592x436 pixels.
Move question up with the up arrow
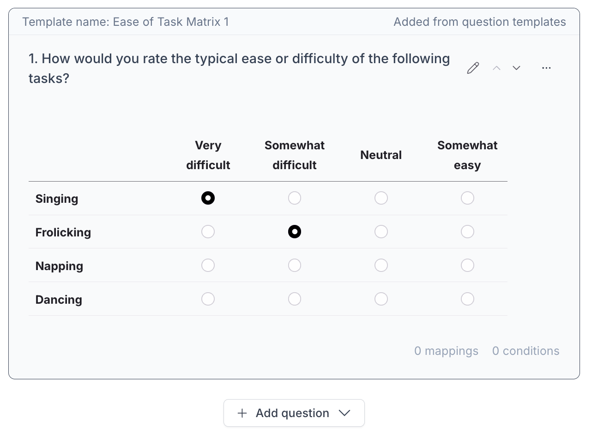click(496, 68)
